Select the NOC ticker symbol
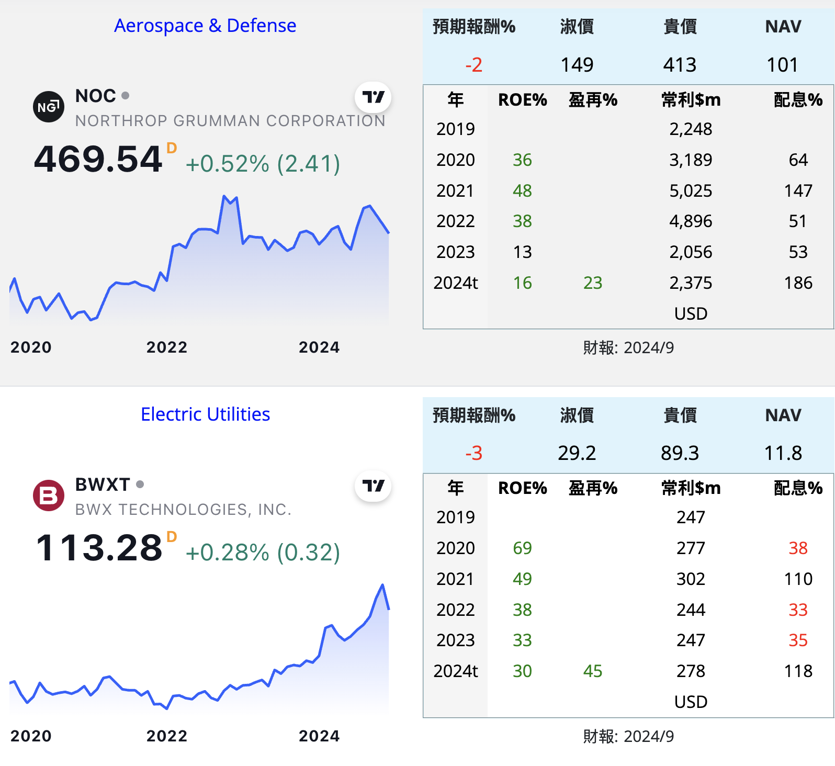Viewport: 835px width, 766px height. click(96, 96)
